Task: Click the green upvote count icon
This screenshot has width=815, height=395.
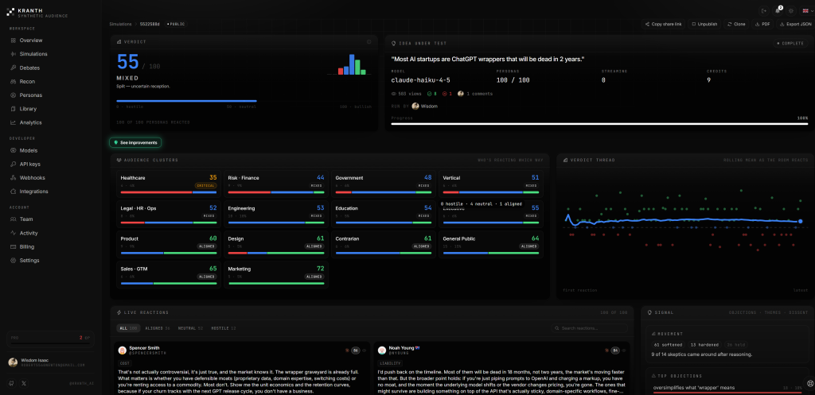Action: [x=429, y=94]
